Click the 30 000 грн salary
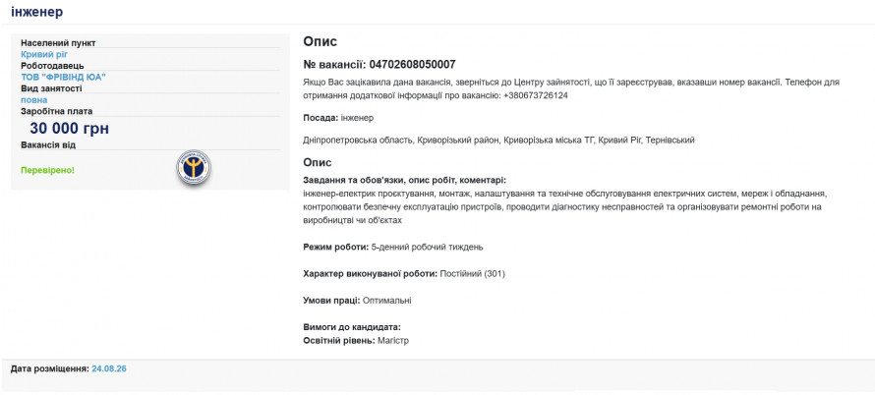This screenshot has height=395, width=875. click(69, 129)
